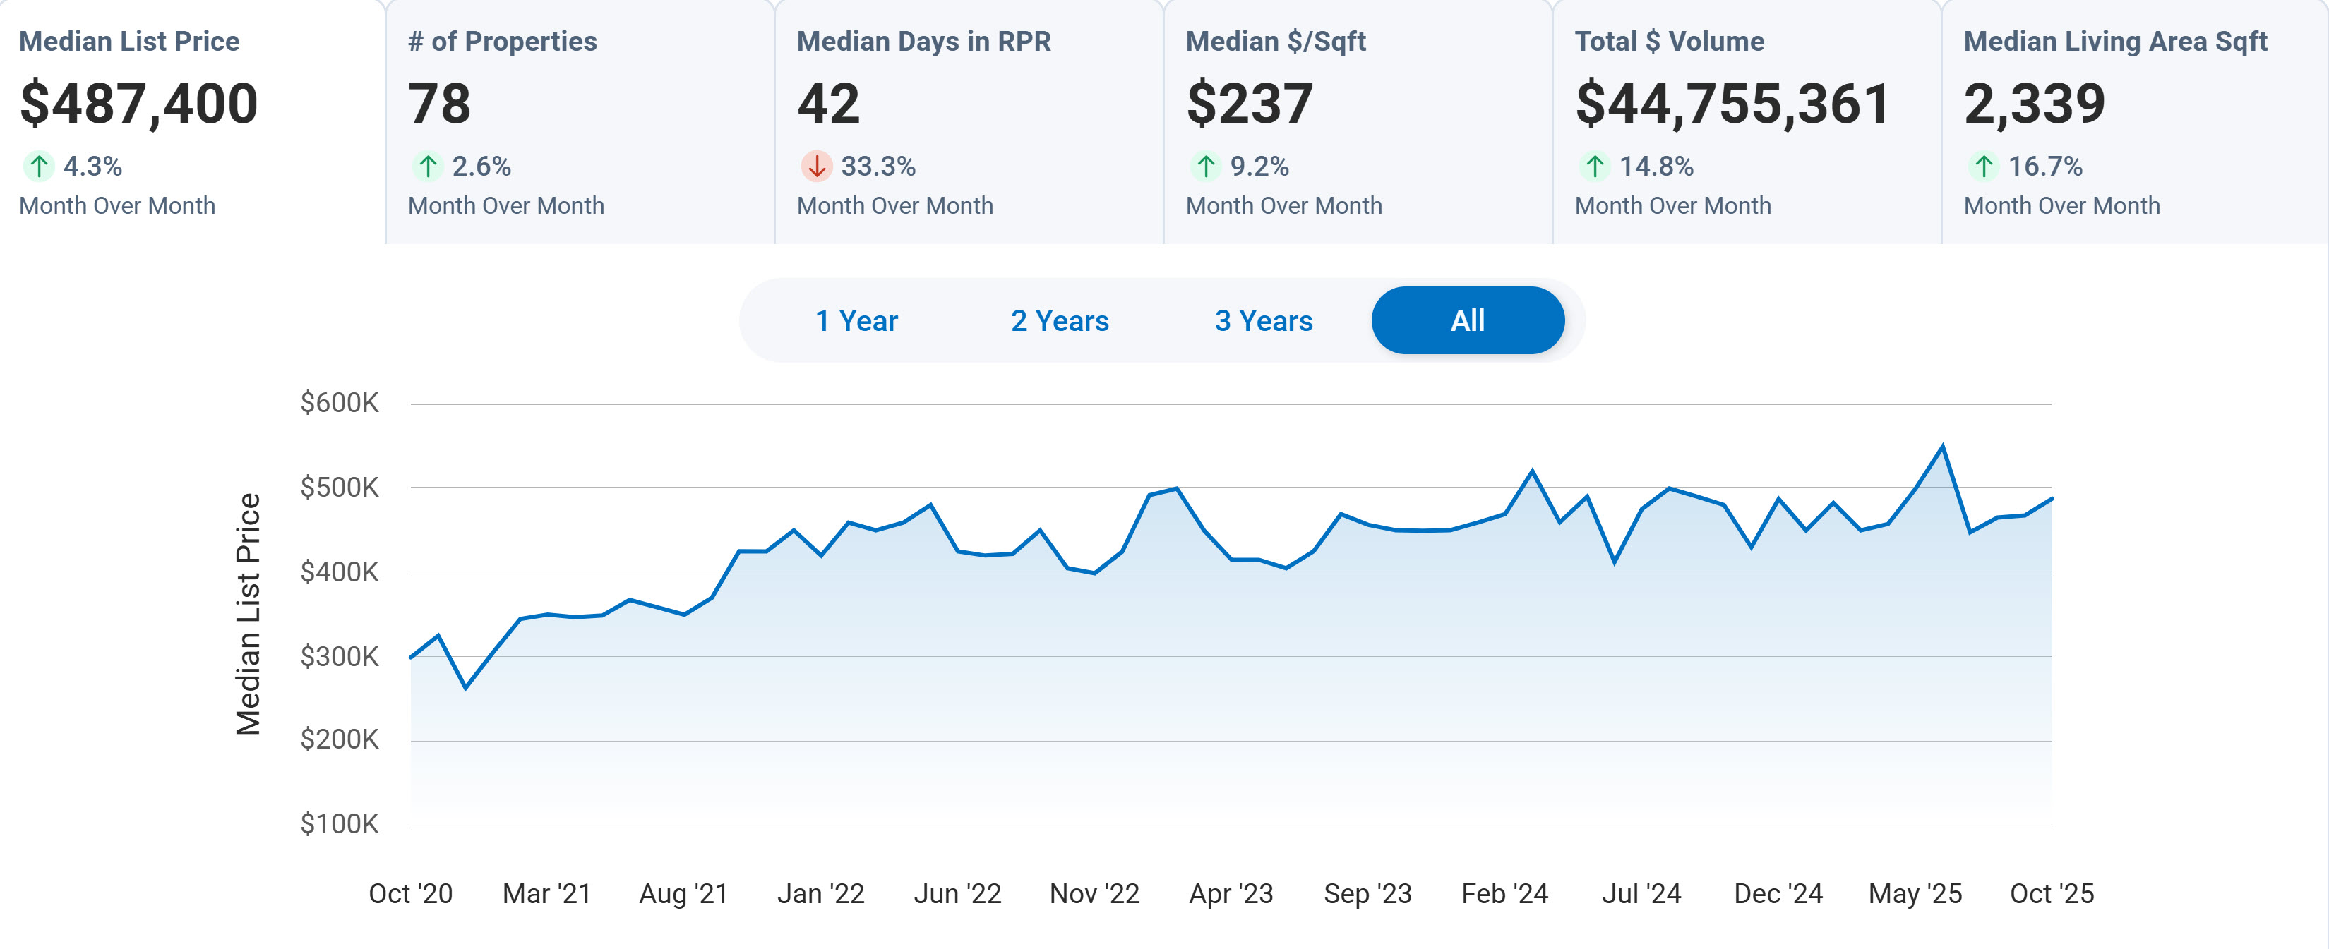Screen dimensions: 2329x949
Task: Select the 1 Year time range
Action: 856,321
